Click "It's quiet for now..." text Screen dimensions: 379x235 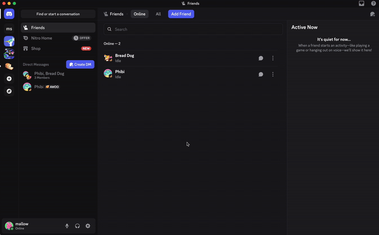point(334,39)
